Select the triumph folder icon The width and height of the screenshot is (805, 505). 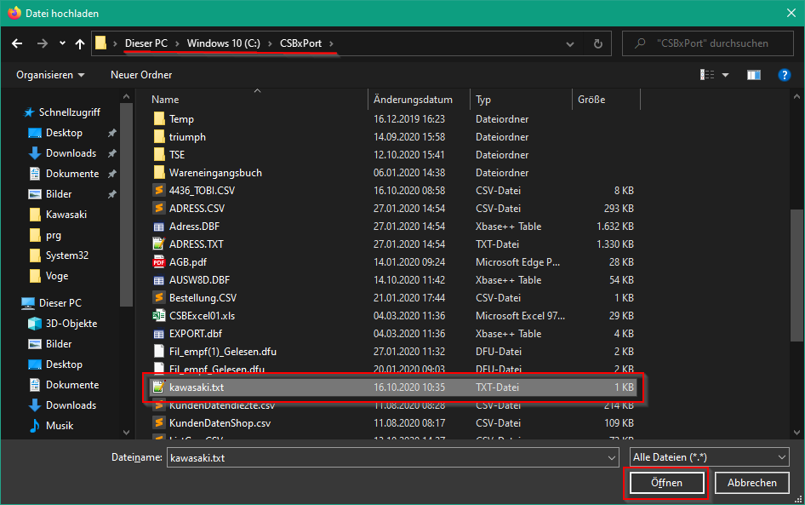click(x=159, y=136)
